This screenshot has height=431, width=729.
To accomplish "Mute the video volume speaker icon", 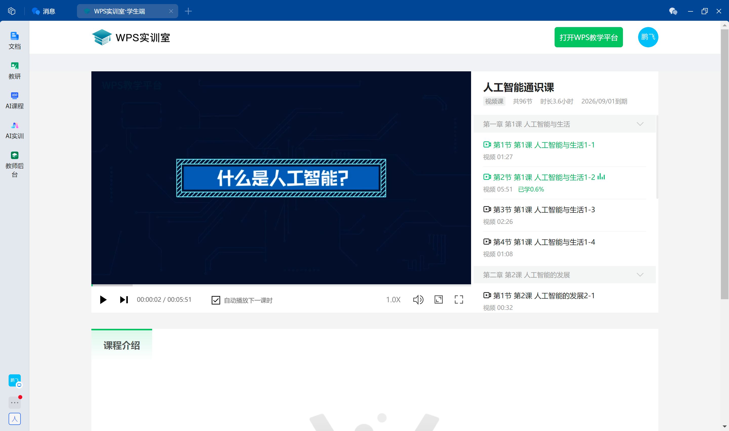I will [418, 299].
